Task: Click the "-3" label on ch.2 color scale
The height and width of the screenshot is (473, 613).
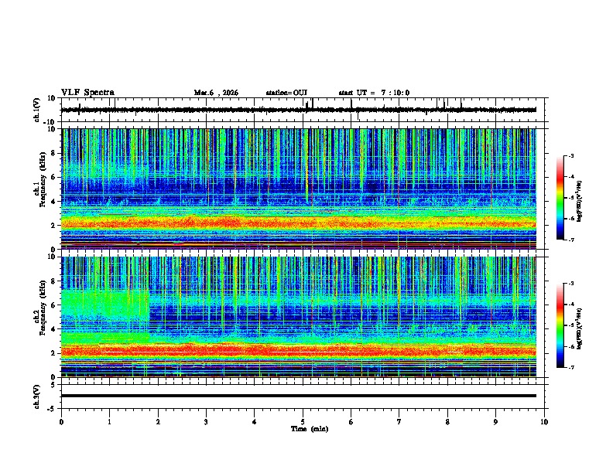Action: click(x=571, y=284)
